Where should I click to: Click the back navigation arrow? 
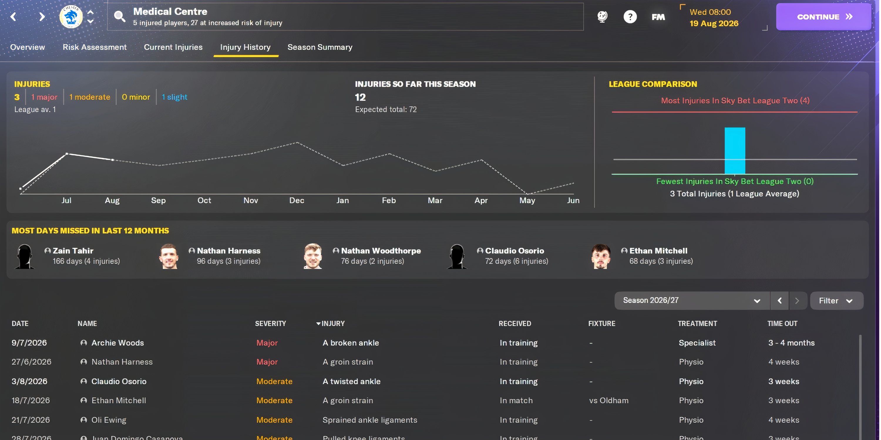pos(13,16)
